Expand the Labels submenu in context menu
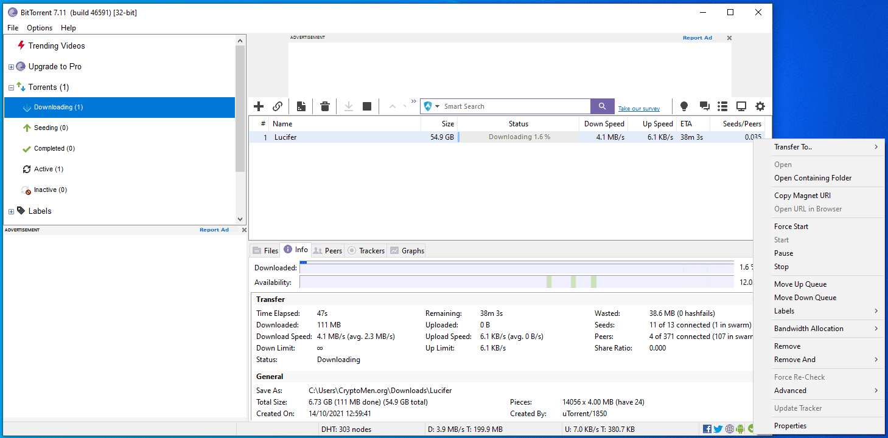Image resolution: width=888 pixels, height=438 pixels. 819,311
